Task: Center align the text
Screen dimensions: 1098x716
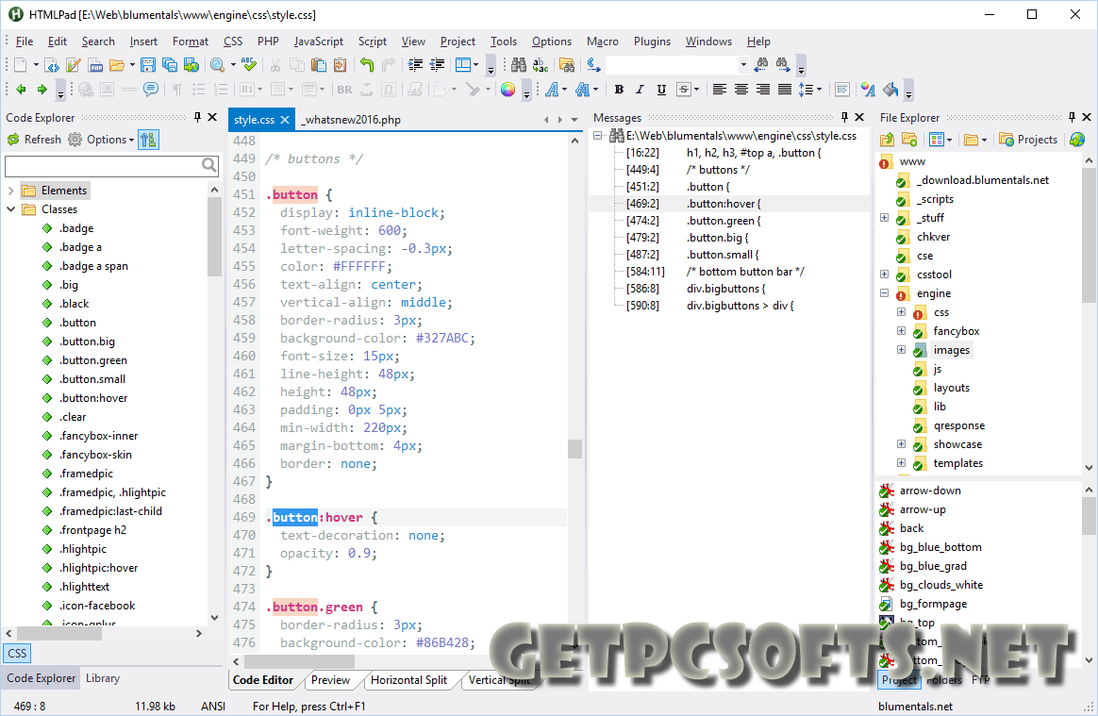Action: [x=740, y=89]
